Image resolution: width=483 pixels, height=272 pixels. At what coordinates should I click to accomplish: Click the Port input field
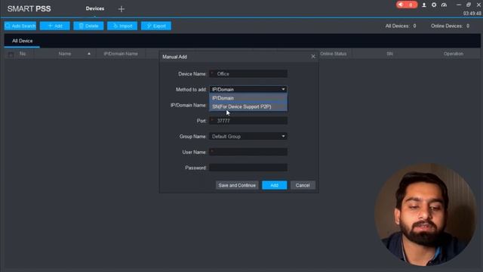[x=248, y=121]
